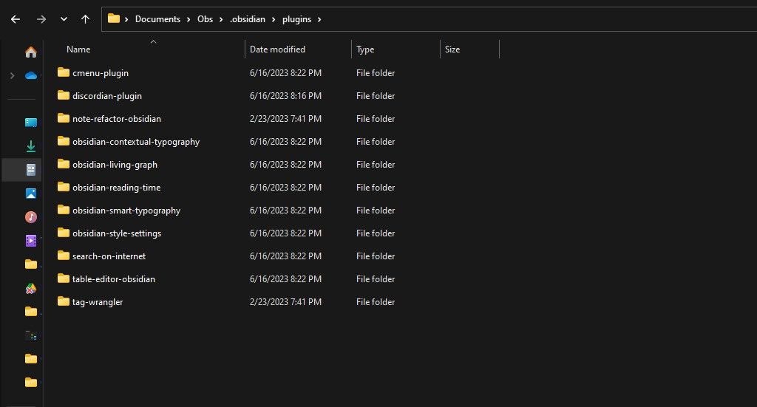757x407 pixels.
Task: Expand the chevron after plugins in breadcrumb
Action: click(319, 19)
